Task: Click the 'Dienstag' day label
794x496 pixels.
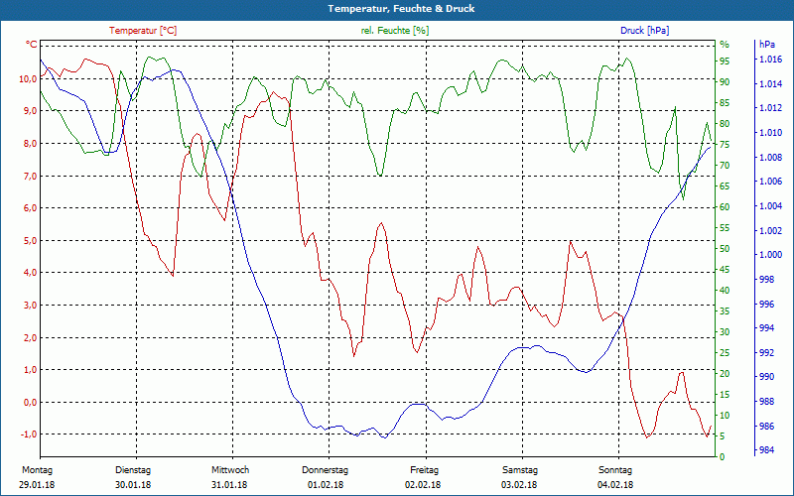Action: pos(133,470)
